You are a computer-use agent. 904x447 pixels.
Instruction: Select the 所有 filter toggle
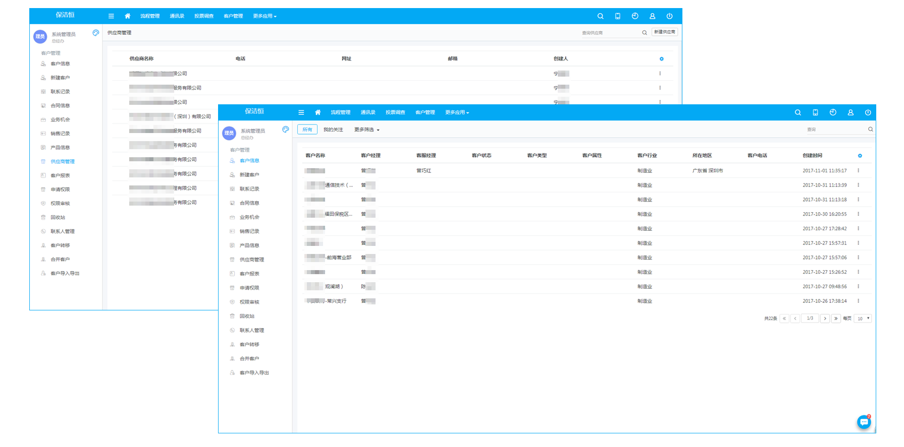307,130
